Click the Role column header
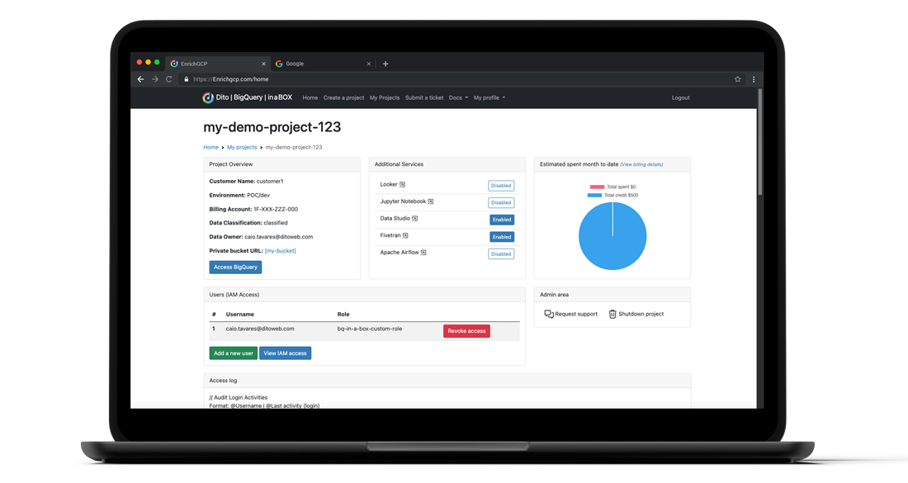 pyautogui.click(x=343, y=315)
